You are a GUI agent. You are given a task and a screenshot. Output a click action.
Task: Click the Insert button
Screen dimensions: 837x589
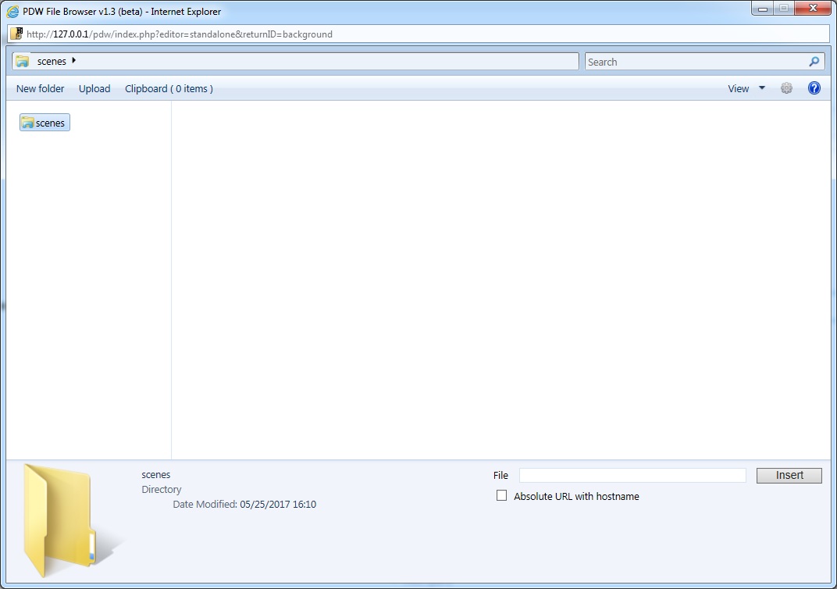pos(789,475)
